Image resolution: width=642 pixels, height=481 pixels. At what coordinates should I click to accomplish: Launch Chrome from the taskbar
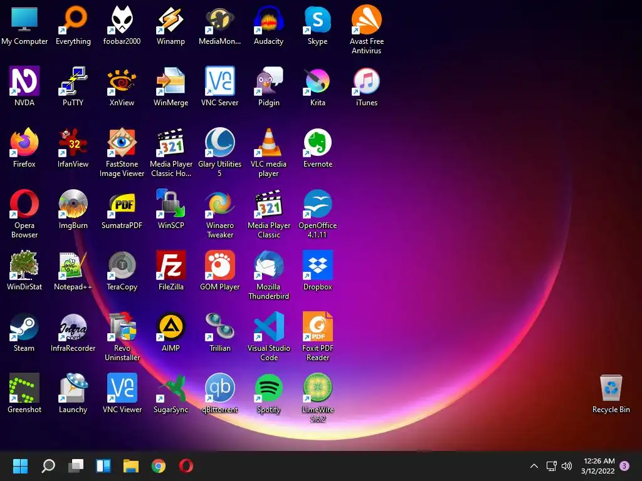pos(159,465)
